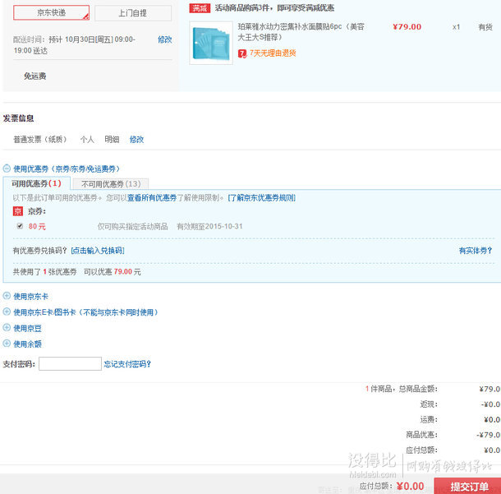Viewport: 501px width, 494px height.
Task: Open 了解京东优惠券规则 link
Action: tap(261, 198)
